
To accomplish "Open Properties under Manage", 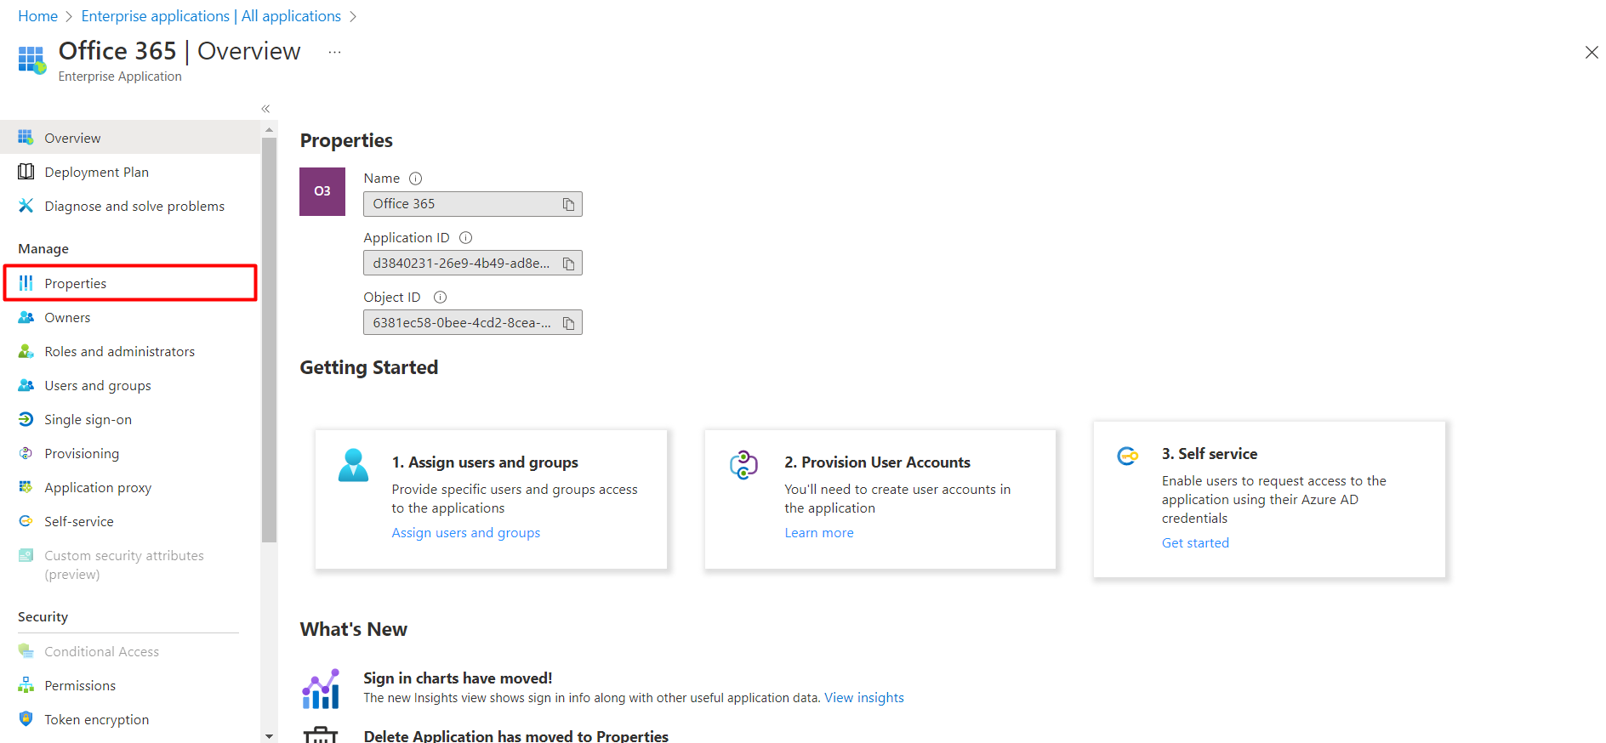I will coord(130,283).
